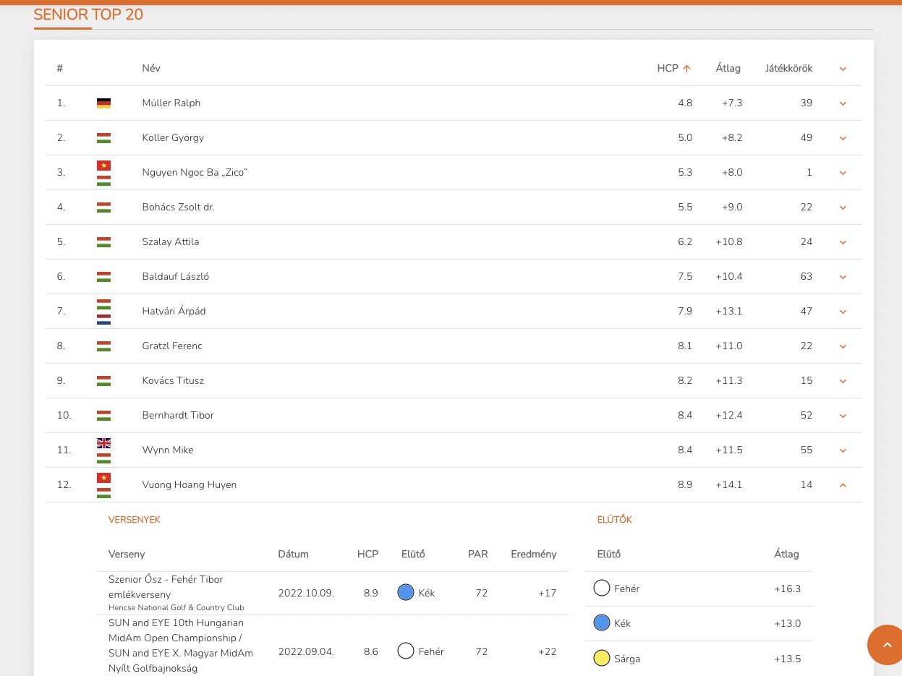Image resolution: width=902 pixels, height=676 pixels.
Task: Click the Szenior Ősz - Fehér Tibor emlékverseny entry
Action: (x=166, y=587)
